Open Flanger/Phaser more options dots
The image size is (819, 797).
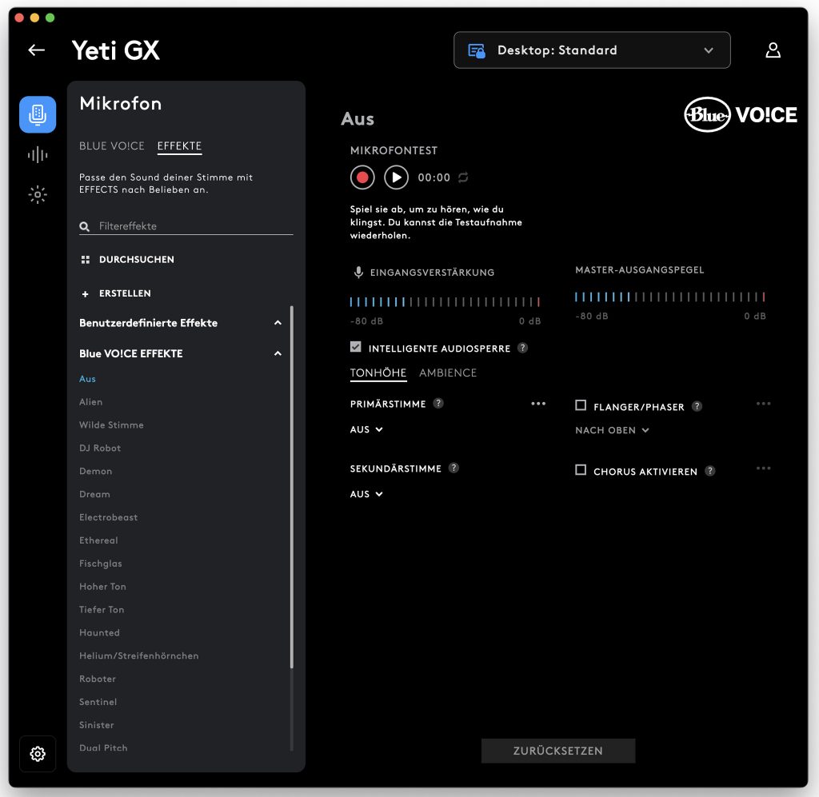pyautogui.click(x=764, y=404)
